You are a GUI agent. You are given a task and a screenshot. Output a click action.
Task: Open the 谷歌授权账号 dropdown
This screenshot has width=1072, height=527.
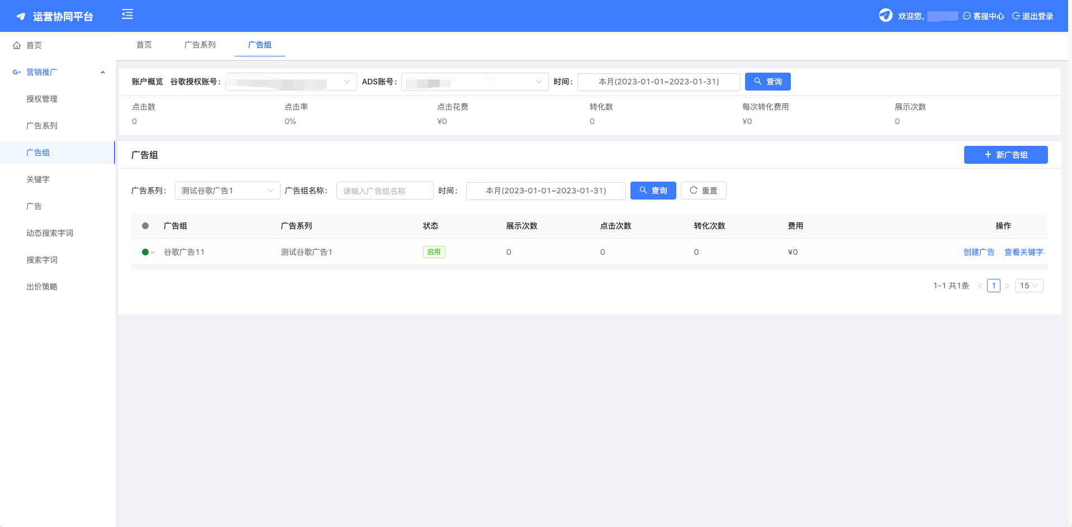291,82
